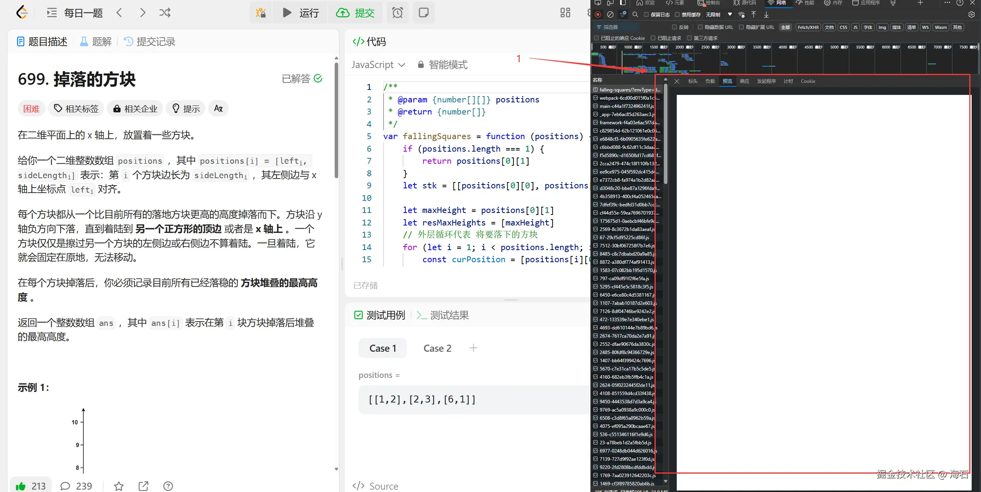Click the layout grid icon

(565, 13)
